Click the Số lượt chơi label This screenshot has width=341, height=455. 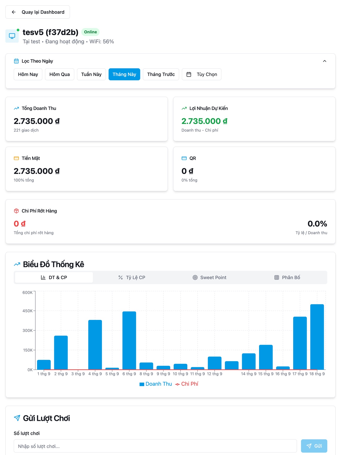click(x=27, y=433)
